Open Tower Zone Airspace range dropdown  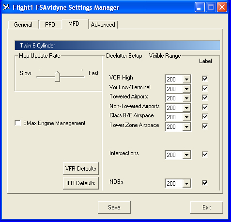pyautogui.click(x=186, y=127)
